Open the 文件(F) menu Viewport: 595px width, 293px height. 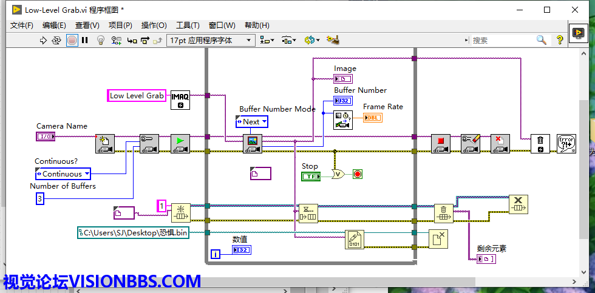click(x=22, y=25)
